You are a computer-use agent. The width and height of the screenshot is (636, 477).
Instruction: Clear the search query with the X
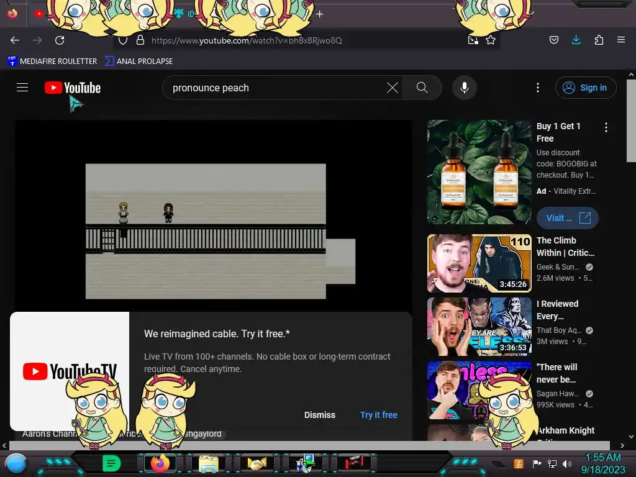(x=393, y=88)
